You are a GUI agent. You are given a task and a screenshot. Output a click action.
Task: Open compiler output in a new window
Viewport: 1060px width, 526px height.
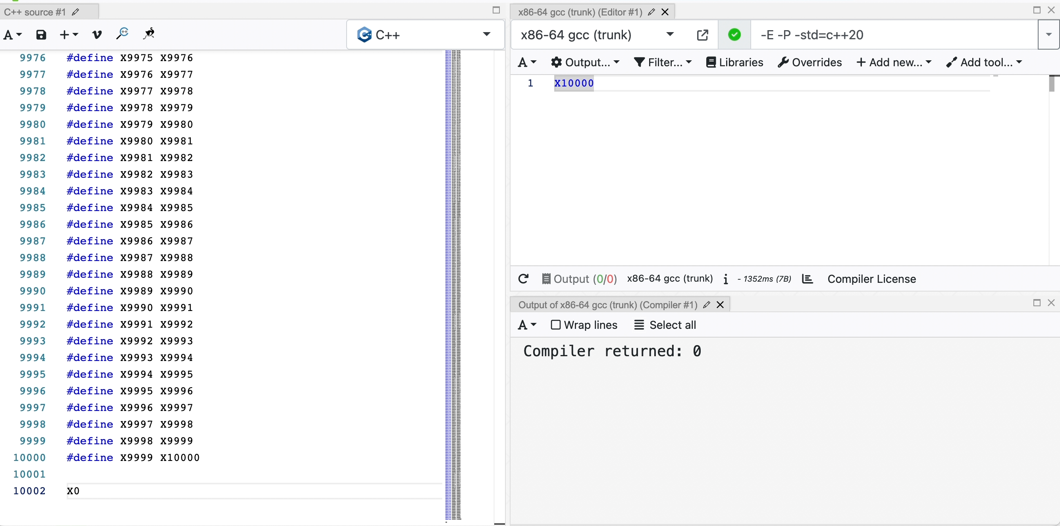pos(702,35)
